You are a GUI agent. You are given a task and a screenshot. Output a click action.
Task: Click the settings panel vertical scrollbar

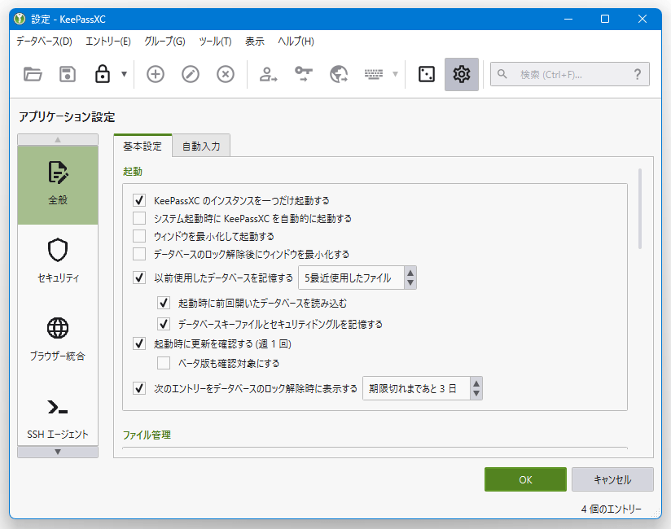pyautogui.click(x=640, y=208)
